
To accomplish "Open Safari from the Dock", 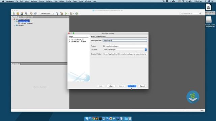I will click(x=90, y=119).
